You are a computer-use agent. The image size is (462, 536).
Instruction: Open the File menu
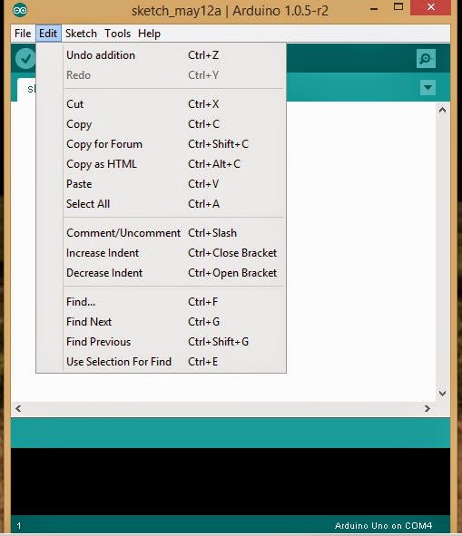pyautogui.click(x=23, y=34)
